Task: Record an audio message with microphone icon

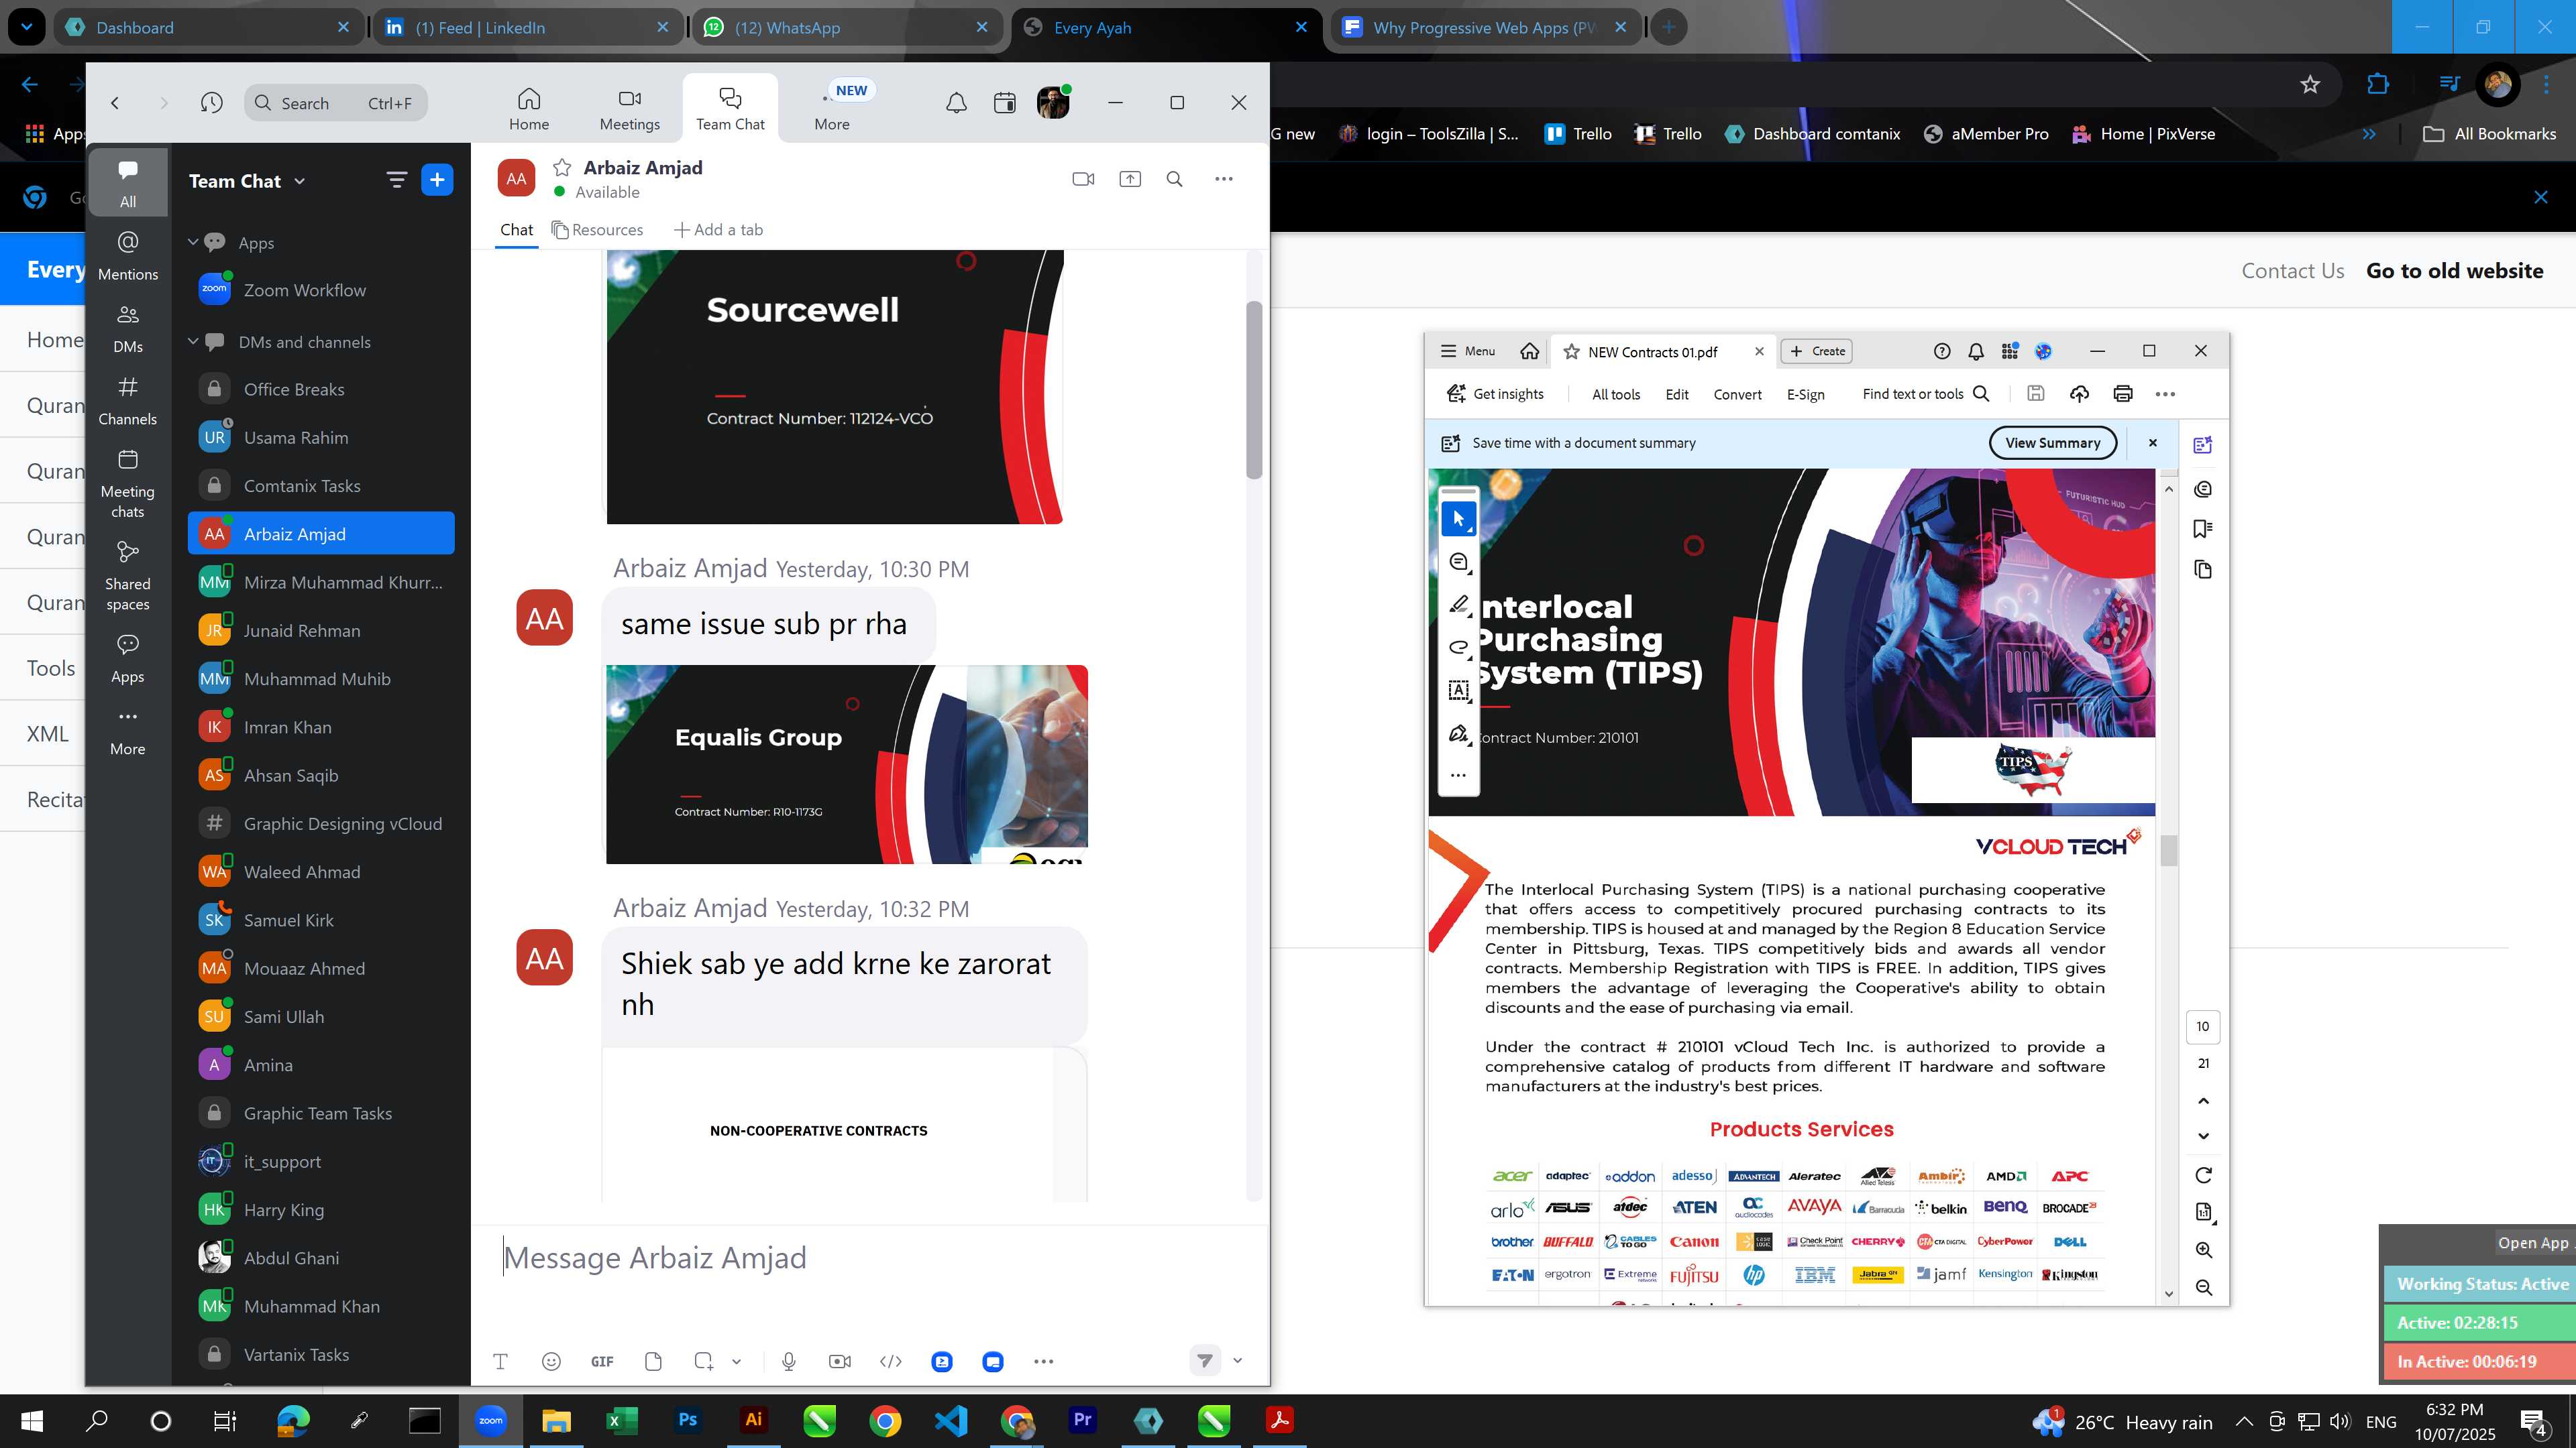Action: 789,1361
